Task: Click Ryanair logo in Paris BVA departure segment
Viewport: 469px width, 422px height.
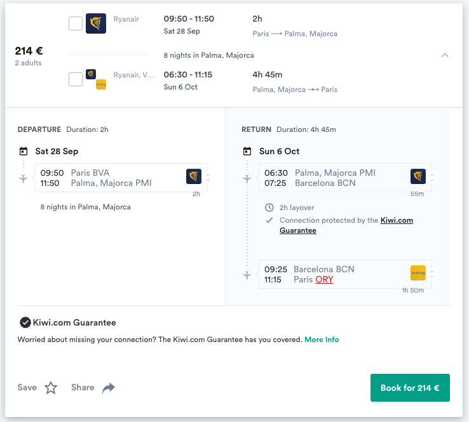Action: click(x=194, y=176)
